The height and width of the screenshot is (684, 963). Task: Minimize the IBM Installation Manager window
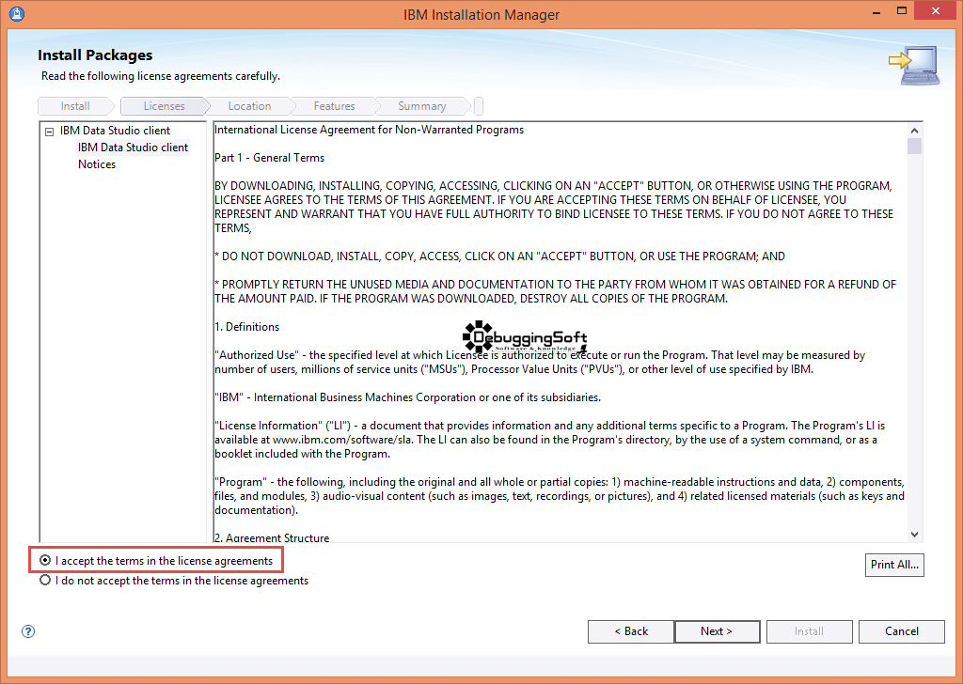[x=876, y=12]
